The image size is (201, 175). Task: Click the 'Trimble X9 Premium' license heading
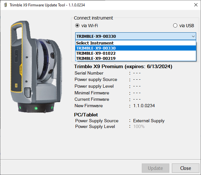pyautogui.click(x=123, y=67)
